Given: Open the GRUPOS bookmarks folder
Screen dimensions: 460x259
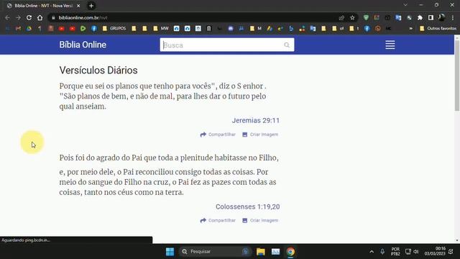Looking at the screenshot, I should pyautogui.click(x=114, y=29).
